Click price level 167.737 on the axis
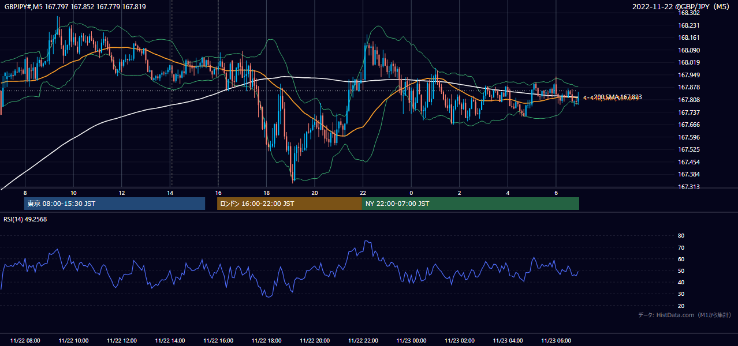Screen dimensions: 738x346 tap(688, 112)
